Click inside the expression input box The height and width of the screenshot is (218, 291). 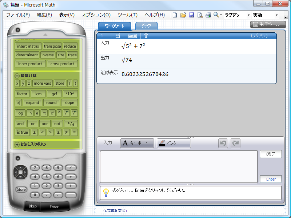click(179, 166)
